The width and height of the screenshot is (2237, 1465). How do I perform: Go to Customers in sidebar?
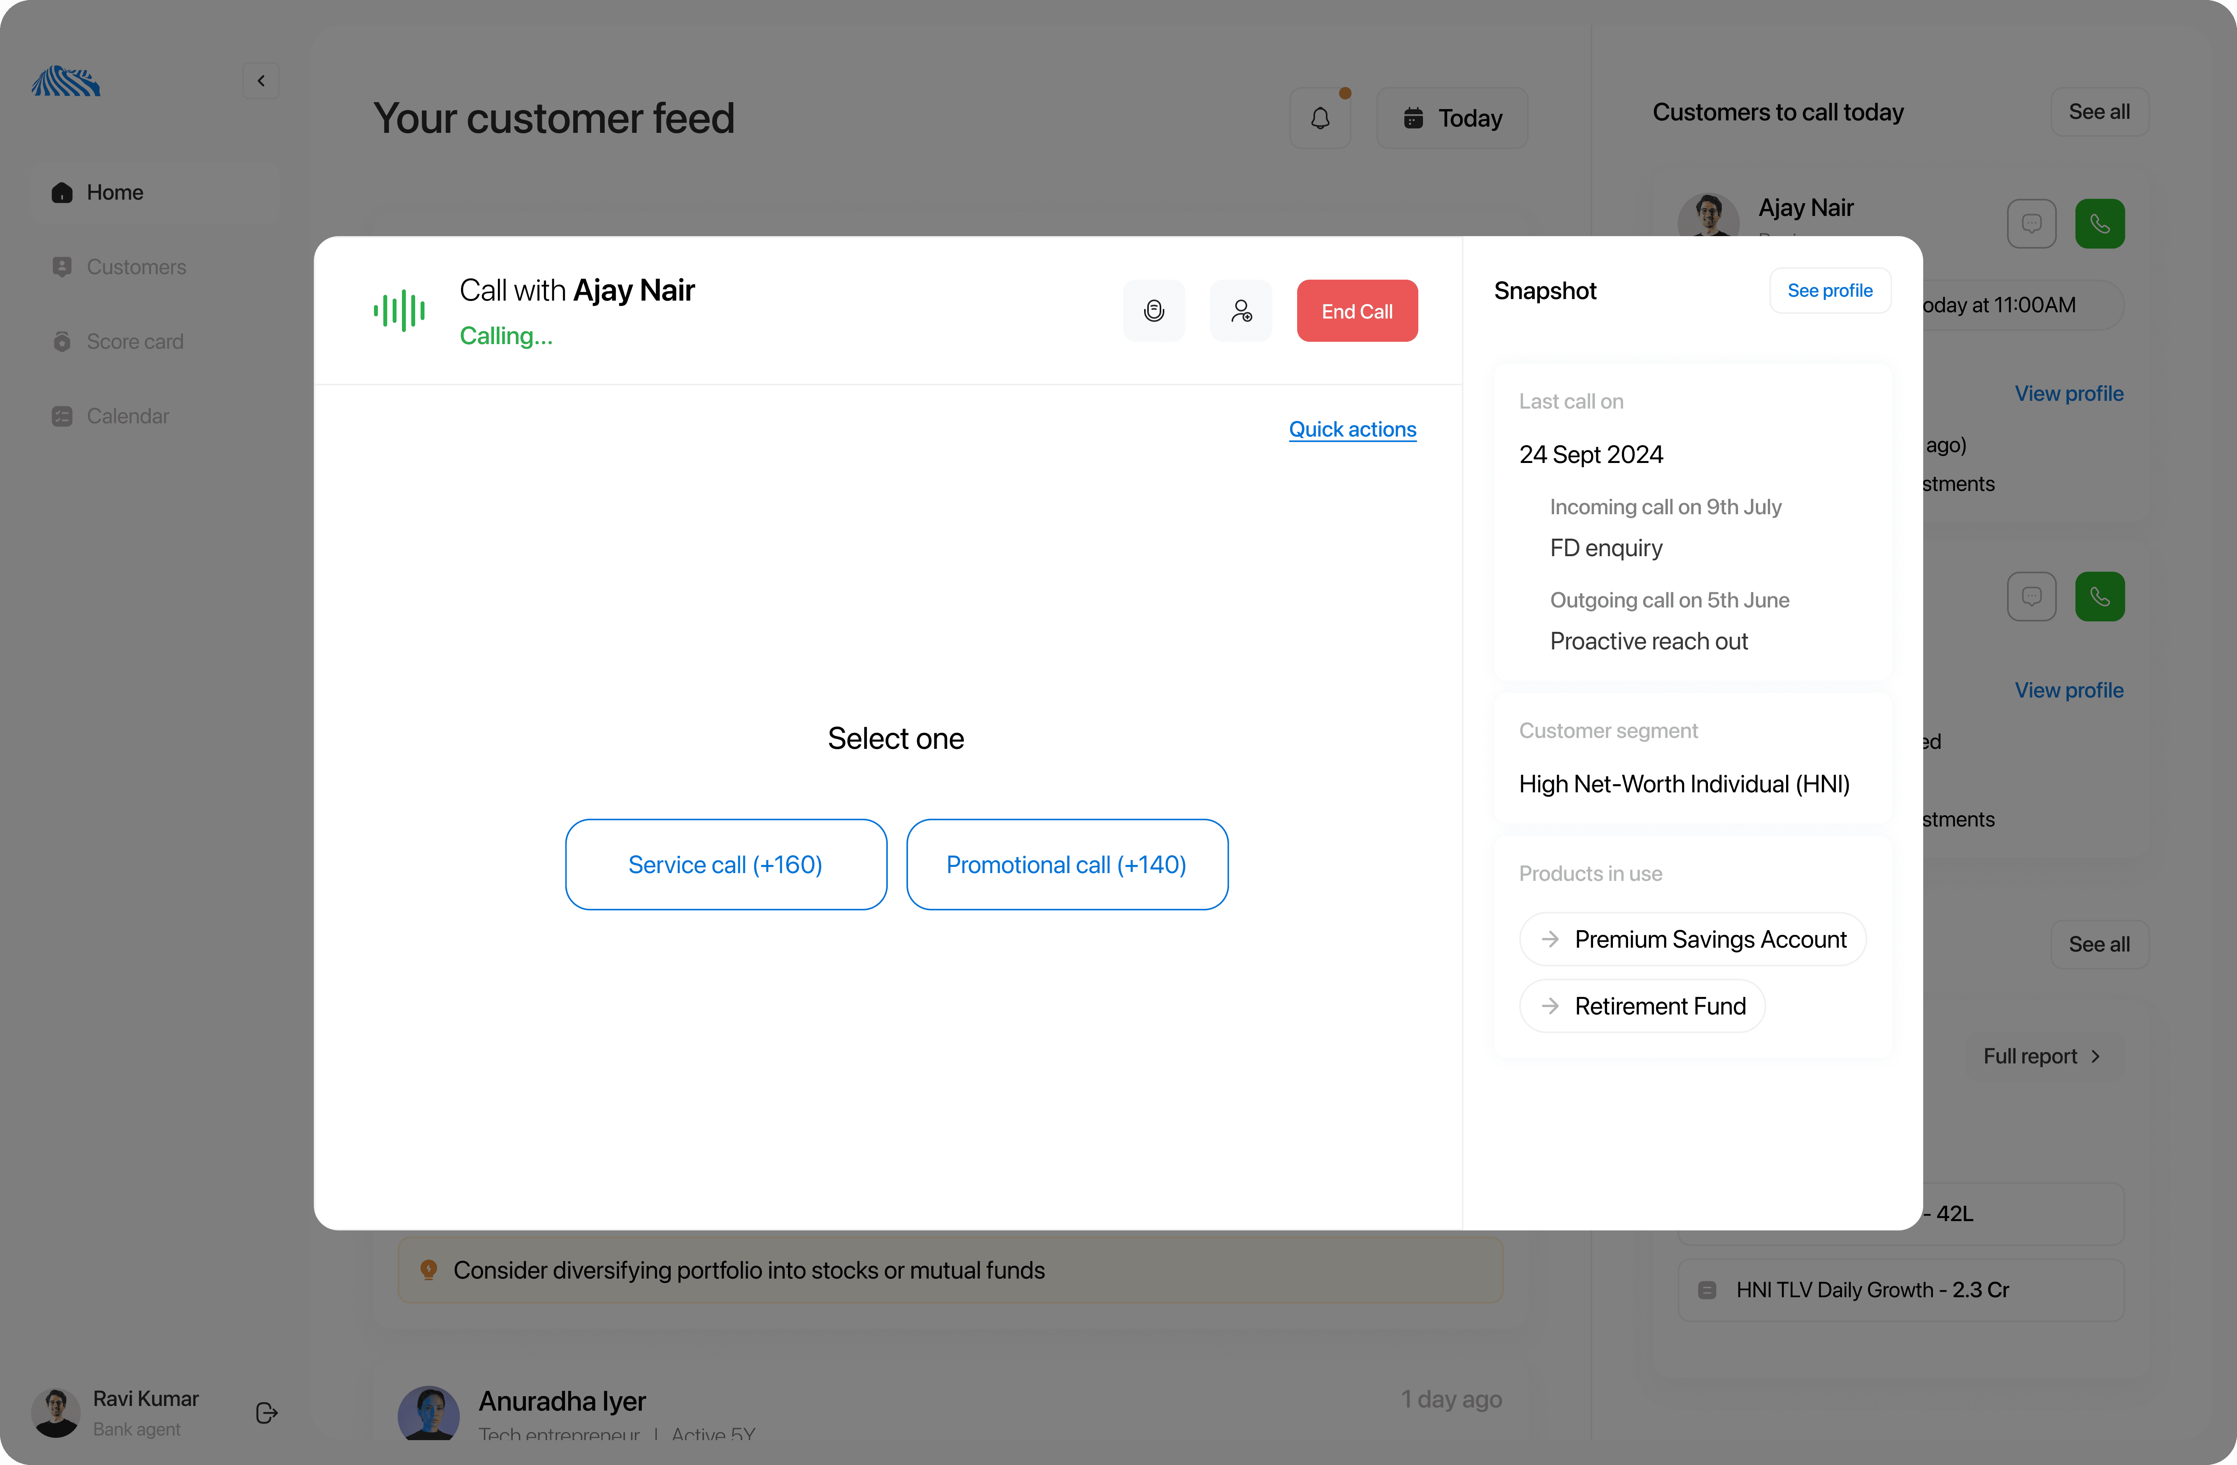tap(136, 267)
